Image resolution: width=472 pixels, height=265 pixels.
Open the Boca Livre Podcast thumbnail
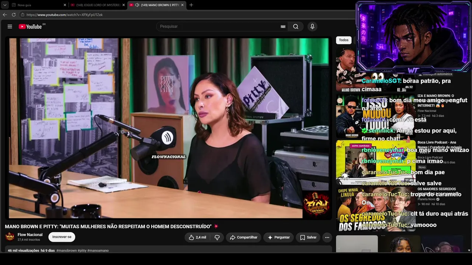click(376, 162)
